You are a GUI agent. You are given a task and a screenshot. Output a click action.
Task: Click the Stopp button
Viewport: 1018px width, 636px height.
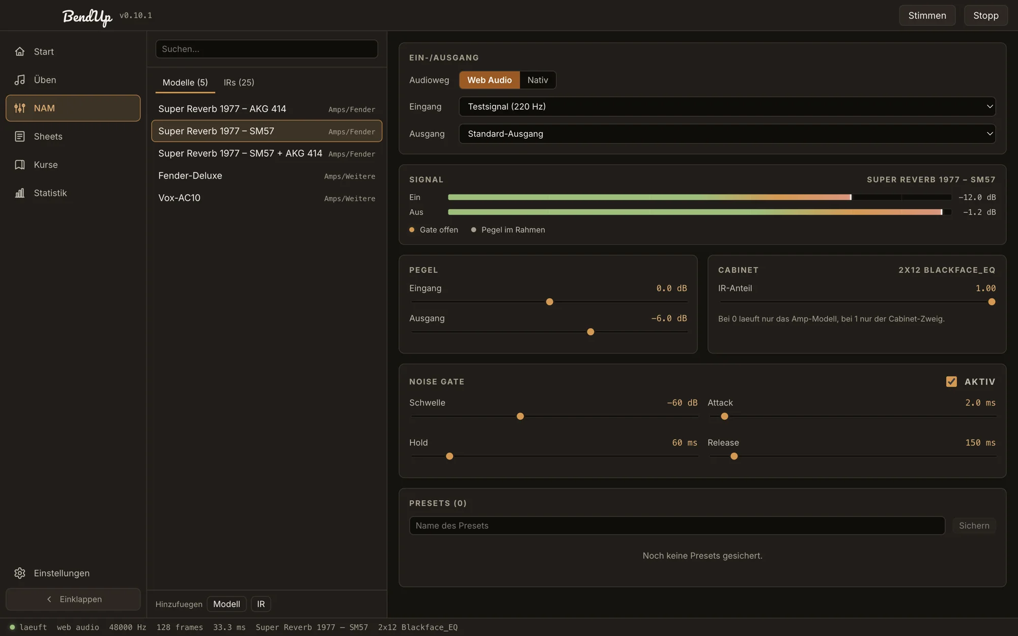[x=985, y=15]
